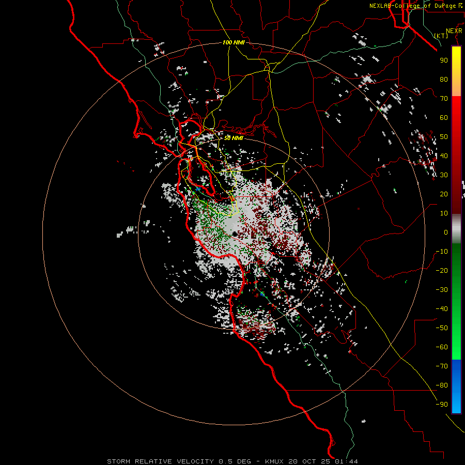The image size is (465, 465).
Task: Click the "NEXR" label above the color scale
Action: (x=454, y=31)
